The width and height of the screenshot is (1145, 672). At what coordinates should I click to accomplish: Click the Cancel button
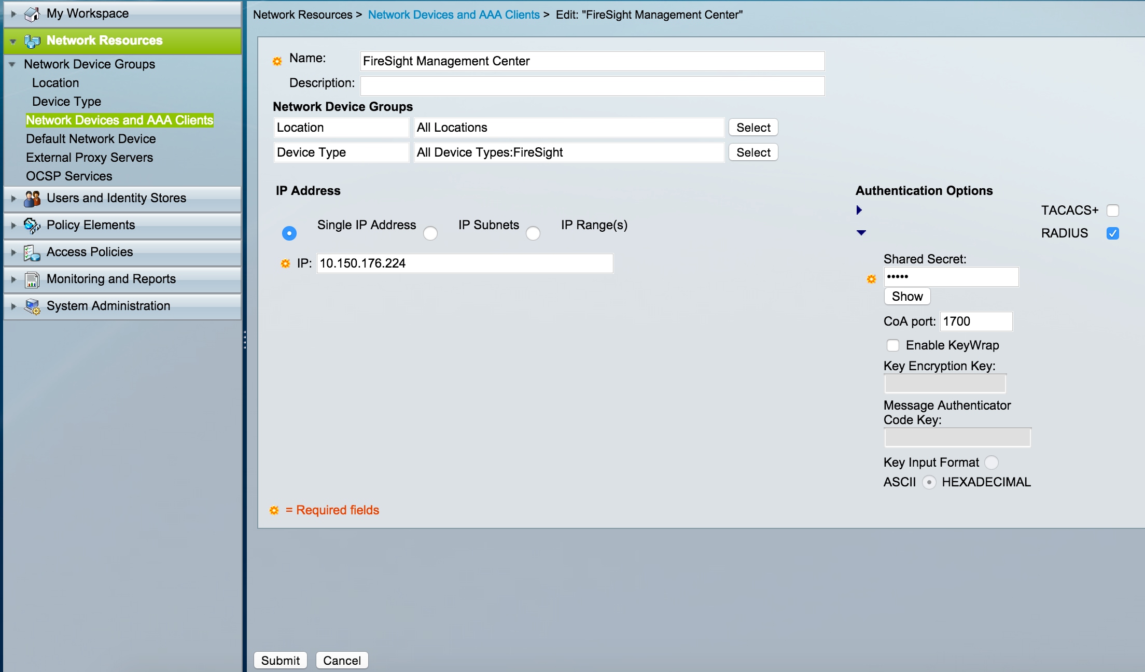342,661
